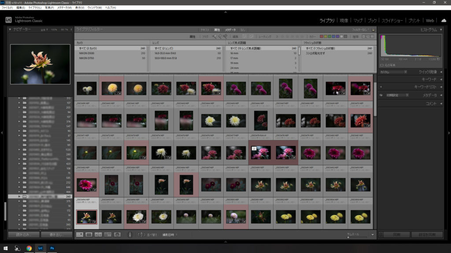Viewport: 451px width, 253px height.
Task: Switch to Loupe view in toolbar
Action: click(x=89, y=235)
